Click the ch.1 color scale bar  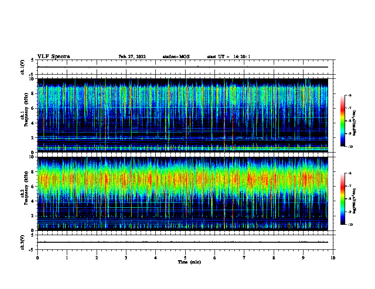point(343,121)
